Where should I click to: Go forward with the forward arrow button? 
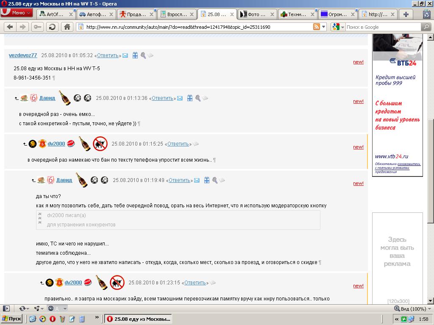[22, 27]
